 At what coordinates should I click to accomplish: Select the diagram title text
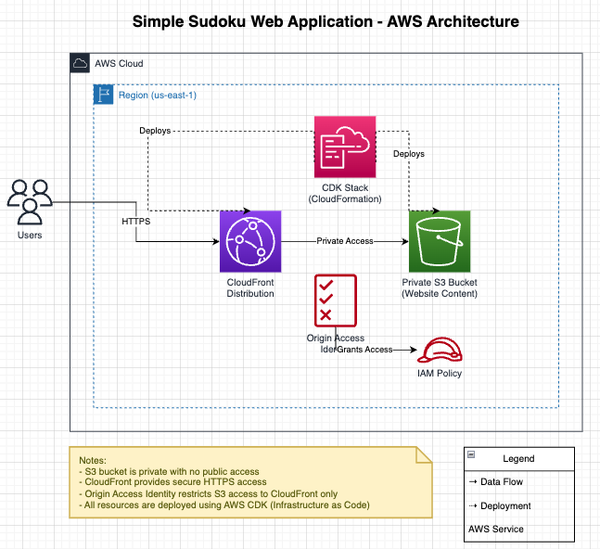click(326, 21)
